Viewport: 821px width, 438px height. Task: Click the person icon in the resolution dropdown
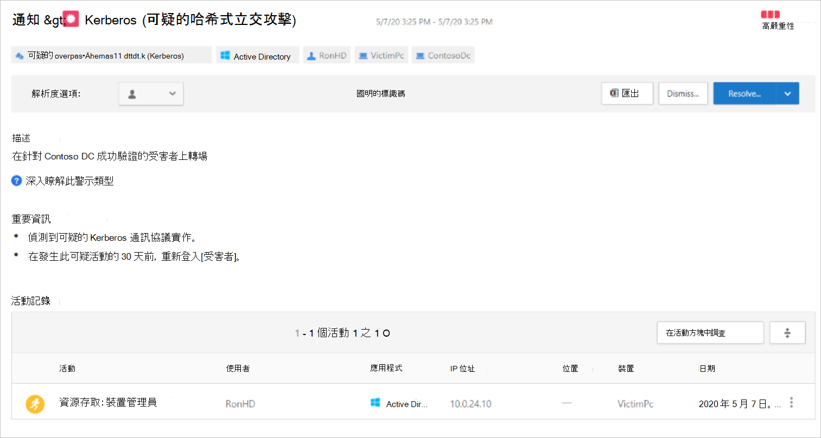click(132, 94)
